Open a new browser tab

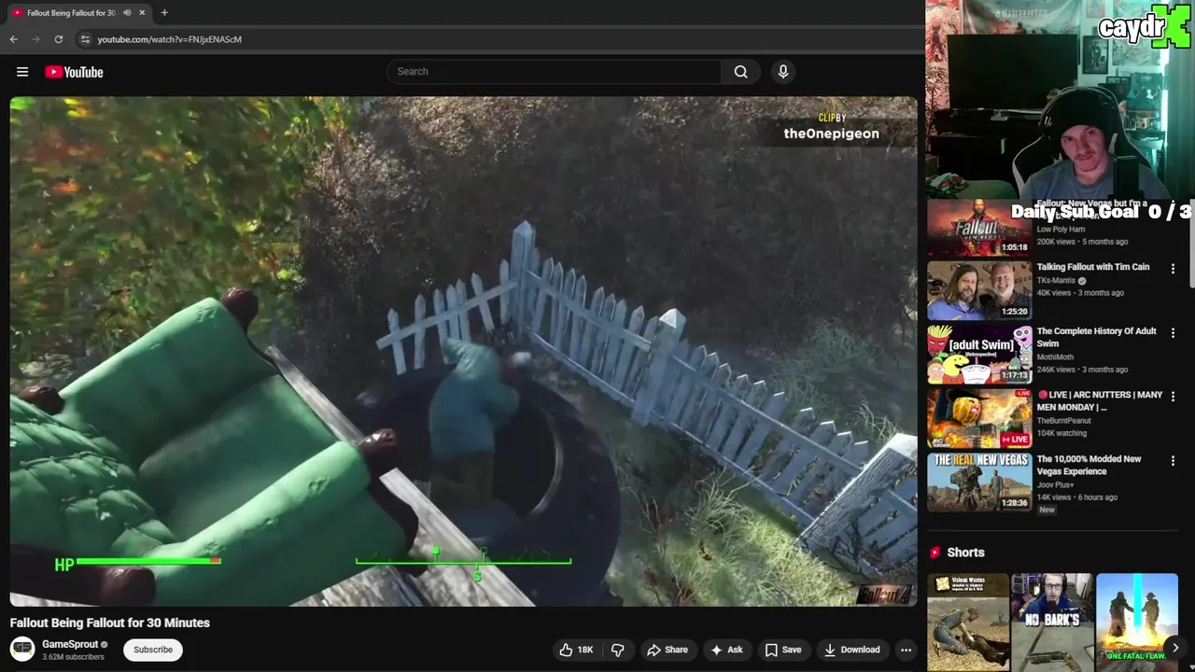[x=164, y=13]
